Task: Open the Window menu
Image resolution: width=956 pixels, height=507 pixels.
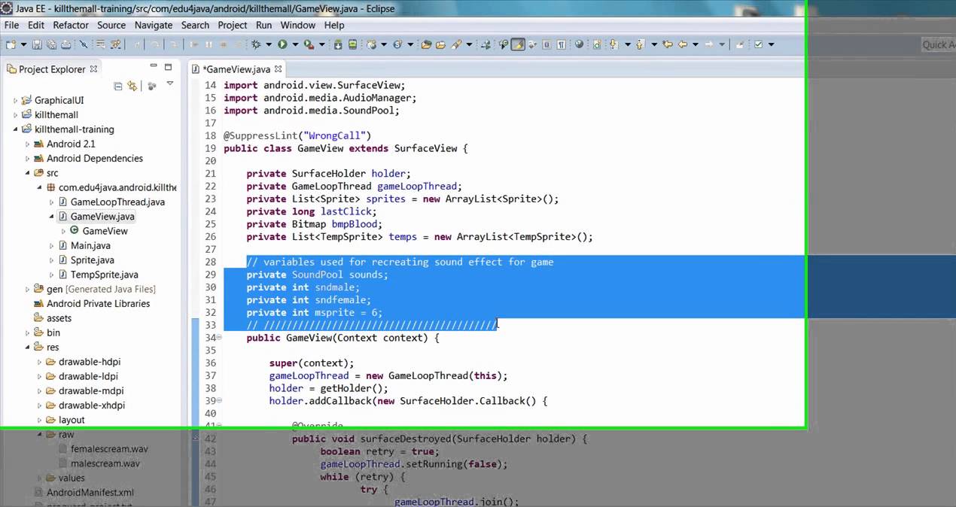Action: [x=298, y=25]
